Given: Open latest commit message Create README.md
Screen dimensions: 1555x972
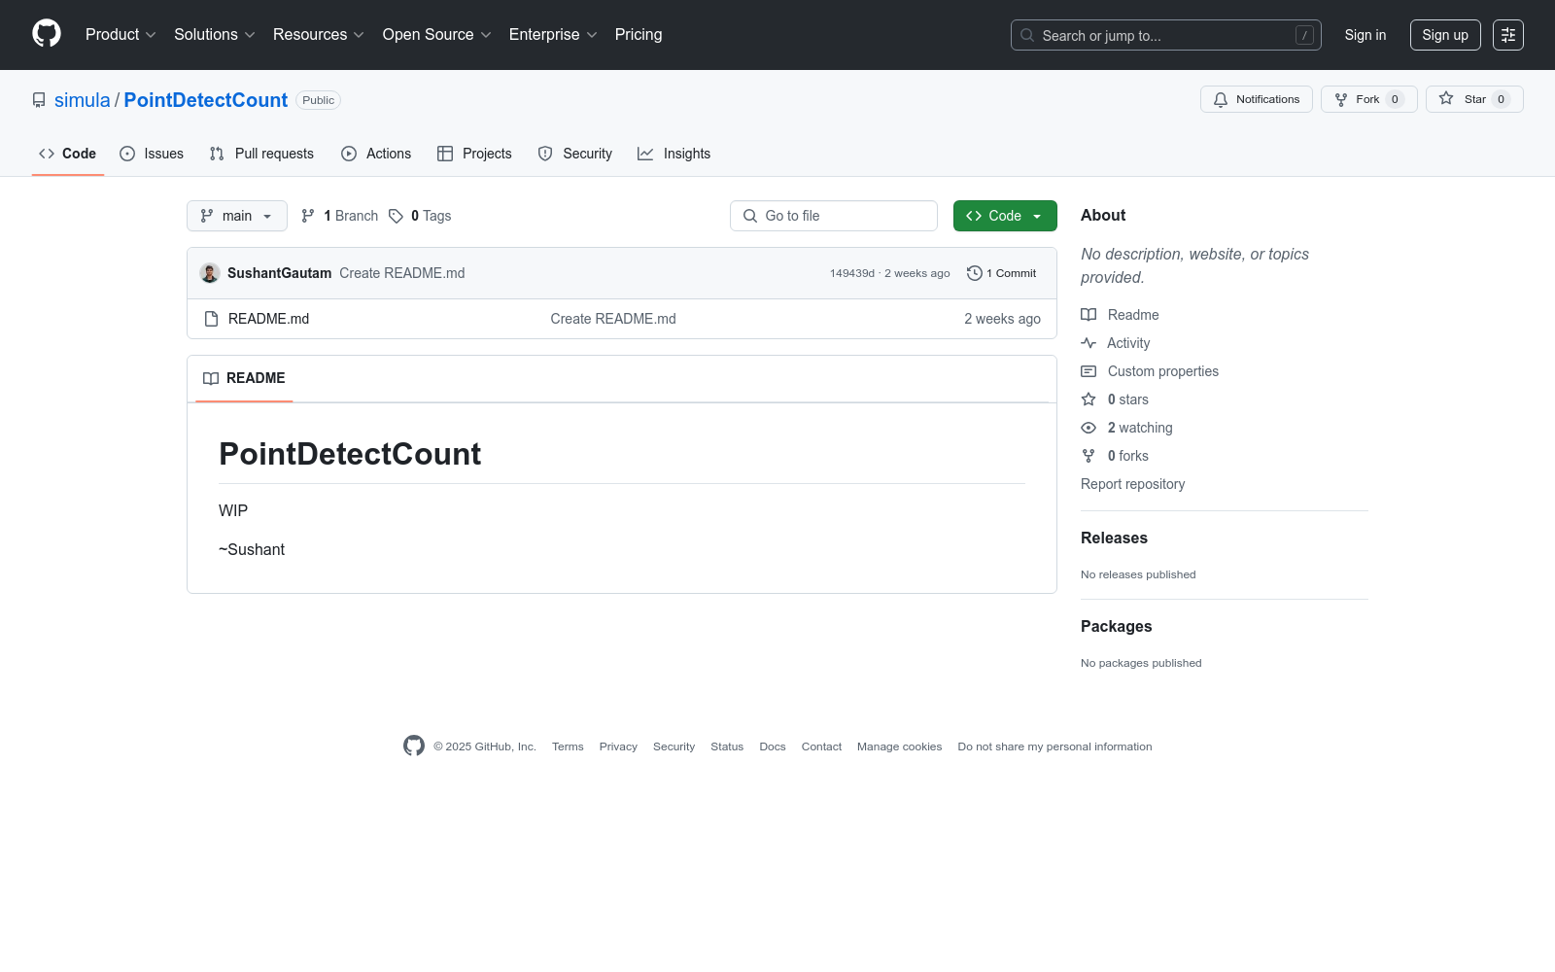Looking at the screenshot, I should (402, 273).
